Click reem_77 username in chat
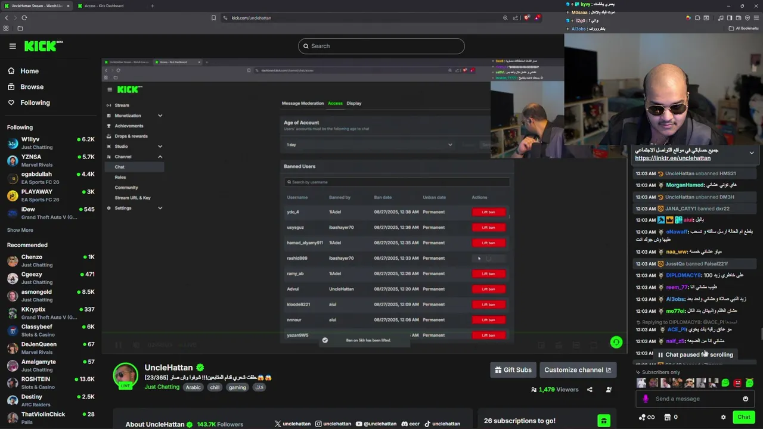 [x=677, y=287]
